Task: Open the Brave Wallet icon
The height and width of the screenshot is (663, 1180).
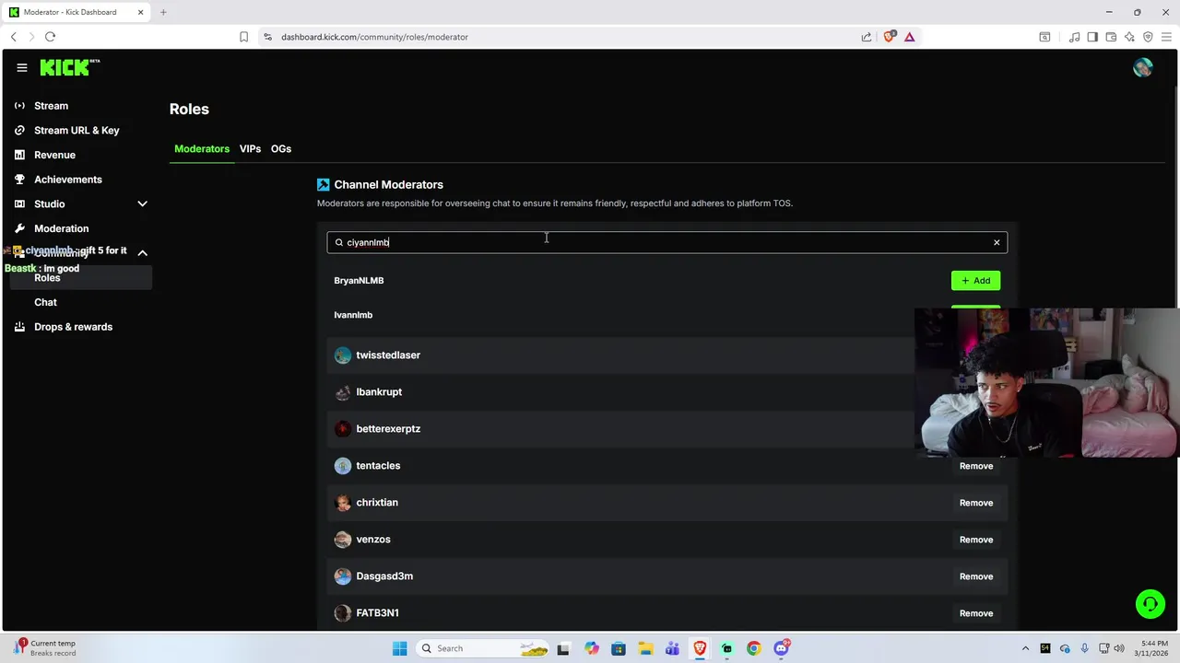Action: pos(1111,37)
